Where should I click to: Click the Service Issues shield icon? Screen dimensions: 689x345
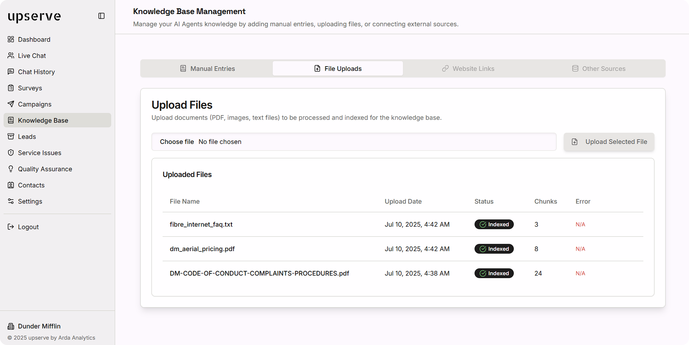(x=11, y=153)
